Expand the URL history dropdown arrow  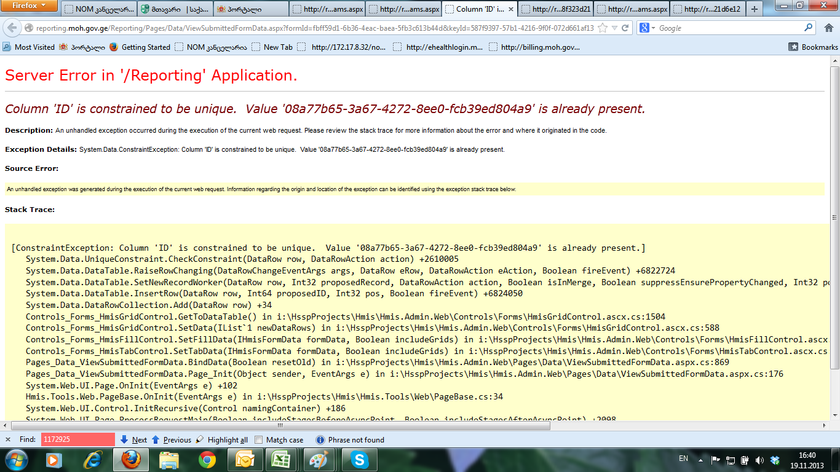(x=614, y=28)
